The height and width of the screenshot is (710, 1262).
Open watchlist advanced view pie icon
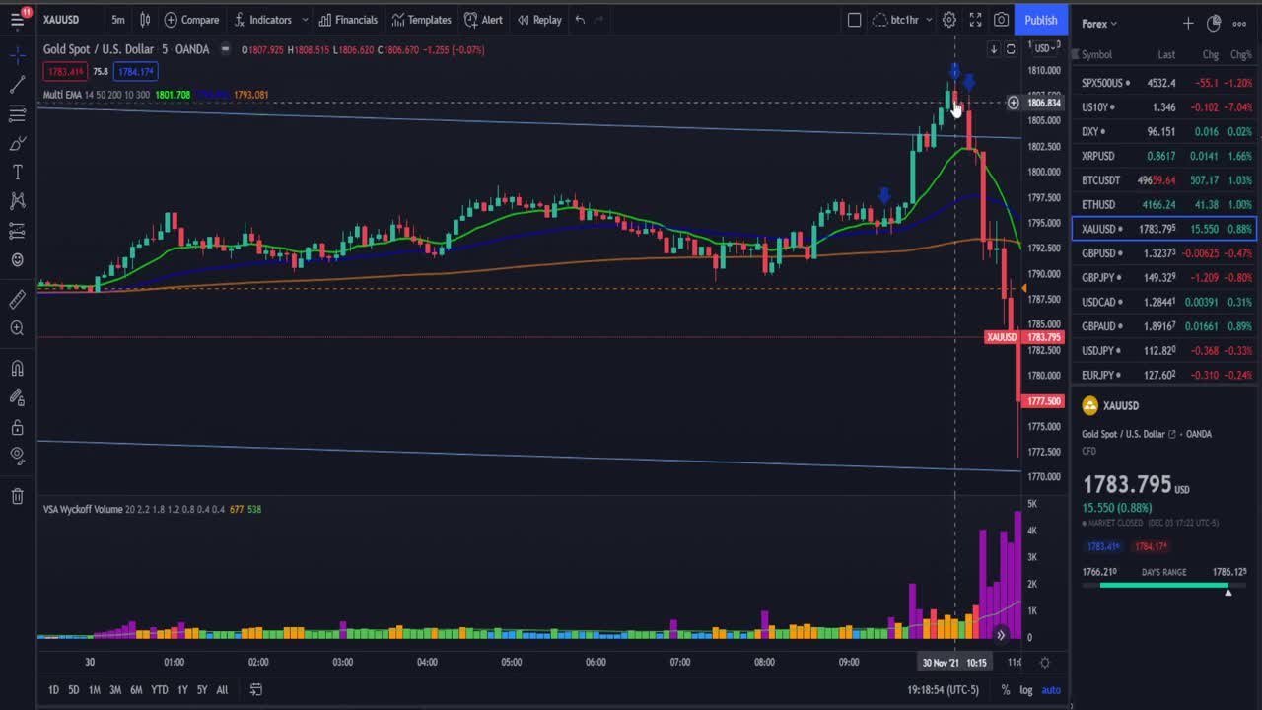point(1214,24)
